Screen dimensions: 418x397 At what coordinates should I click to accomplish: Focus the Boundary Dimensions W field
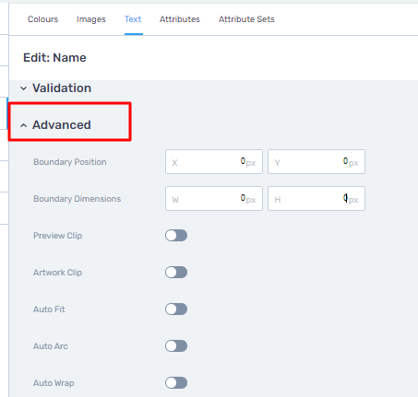pos(214,199)
